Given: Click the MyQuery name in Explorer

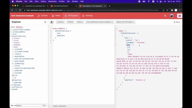Looking at the screenshot, I should [19, 27].
